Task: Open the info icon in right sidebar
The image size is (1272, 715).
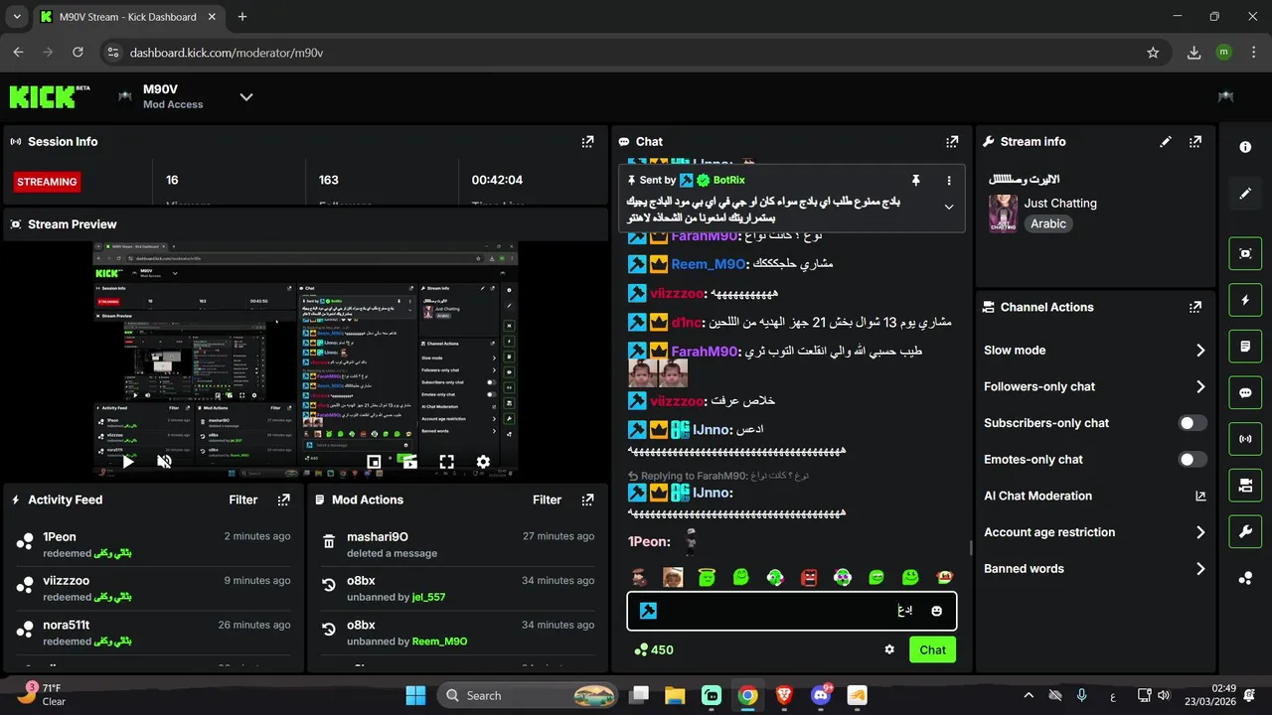Action: 1245,147
